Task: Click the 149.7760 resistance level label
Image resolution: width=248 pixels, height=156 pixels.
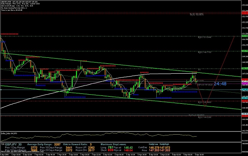Action: coord(204,52)
